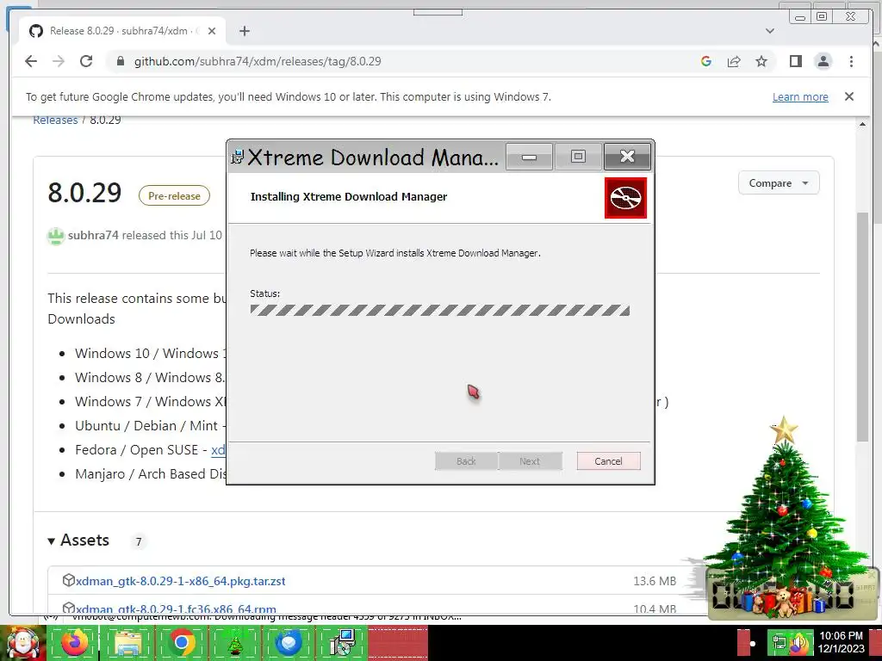Open the Fedora / Open SUSE download link

pos(218,449)
